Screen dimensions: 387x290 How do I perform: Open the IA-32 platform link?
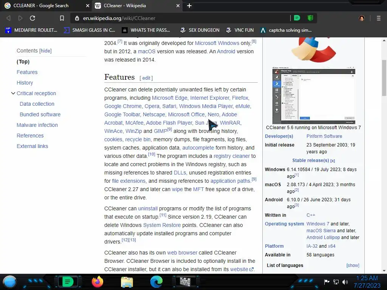coord(312,246)
